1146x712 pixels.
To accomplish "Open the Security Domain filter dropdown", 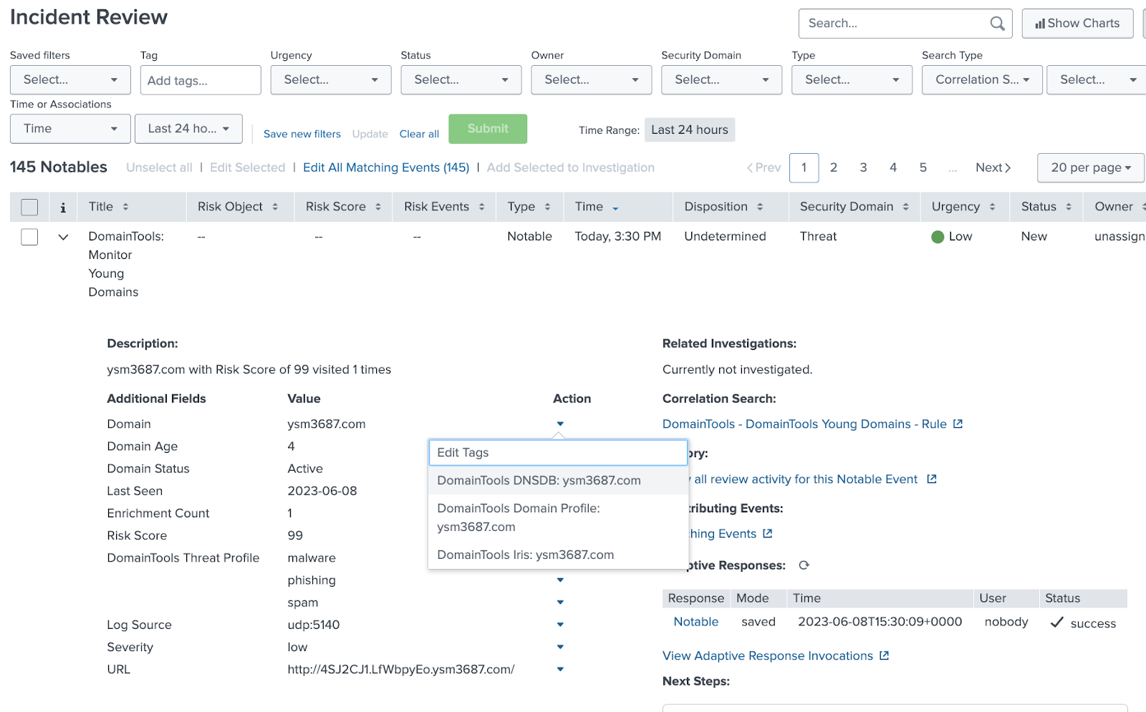I will (722, 80).
